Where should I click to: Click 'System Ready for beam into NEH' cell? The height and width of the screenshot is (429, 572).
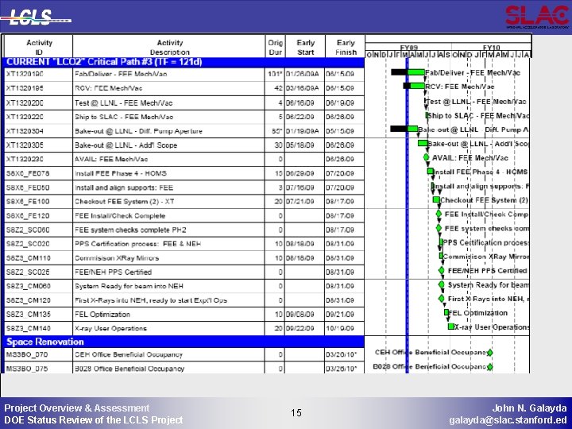[169, 286]
